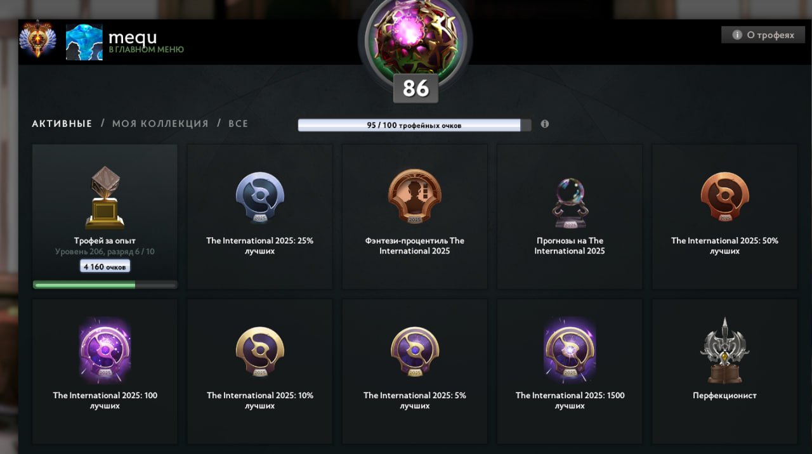
Task: Open the purple International 2025 top 100 trophy
Action: [105, 351]
